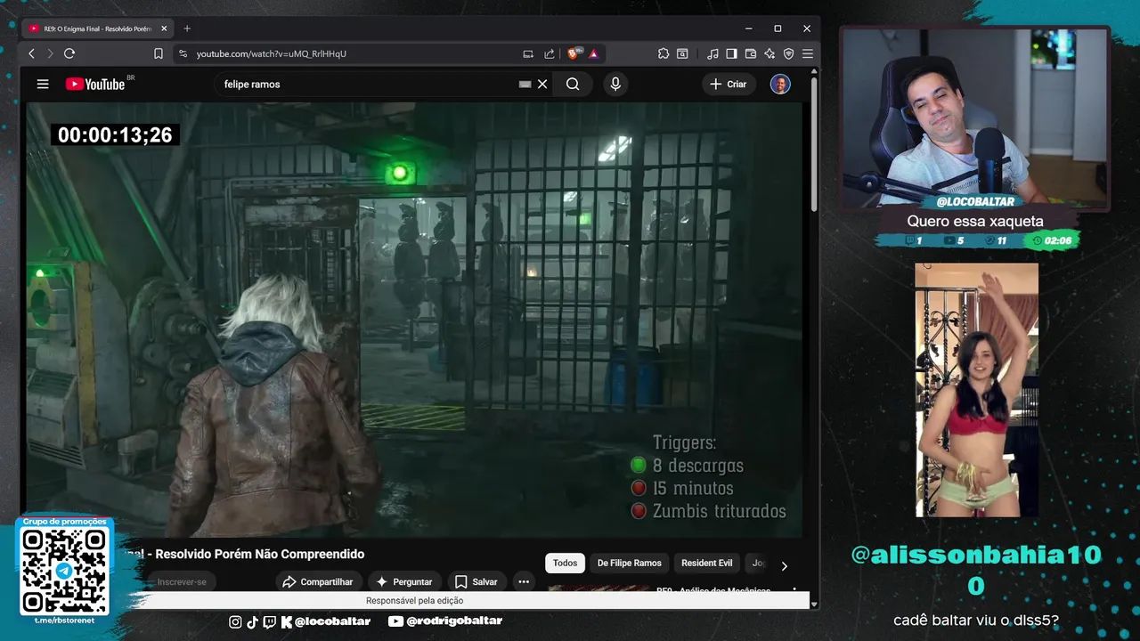Viewport: 1140px width, 641px height.
Task: Go back in browser history
Action: click(32, 53)
